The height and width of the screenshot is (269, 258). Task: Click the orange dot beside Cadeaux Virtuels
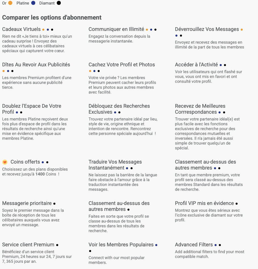43,29
